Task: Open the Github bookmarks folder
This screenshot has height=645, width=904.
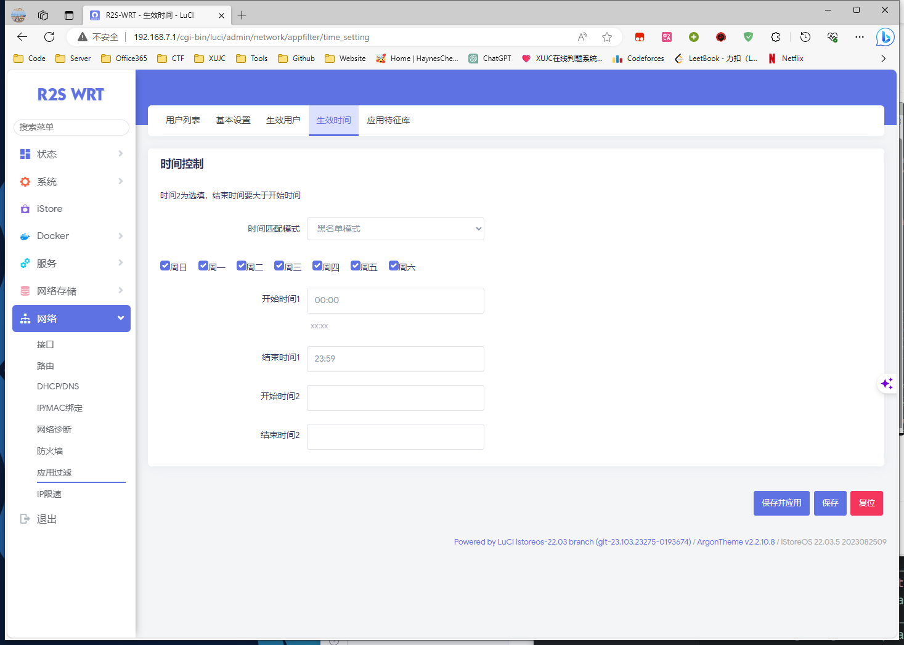Action: coord(296,59)
